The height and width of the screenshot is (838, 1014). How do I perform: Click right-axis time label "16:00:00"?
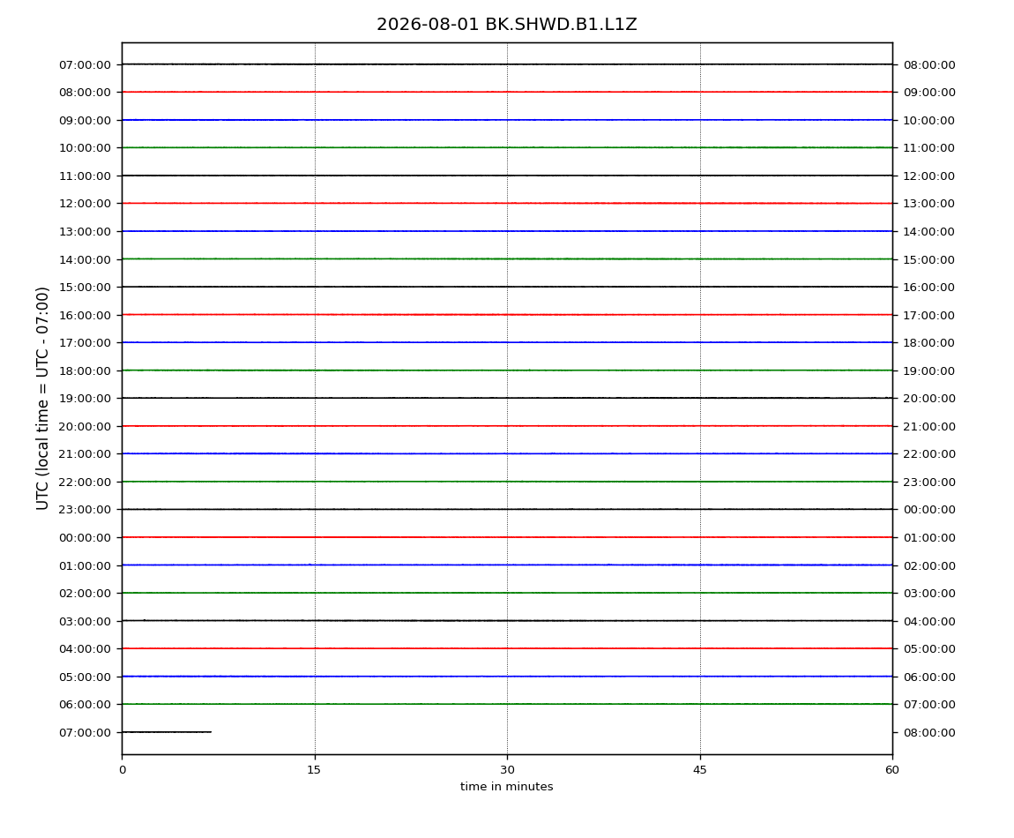click(929, 288)
